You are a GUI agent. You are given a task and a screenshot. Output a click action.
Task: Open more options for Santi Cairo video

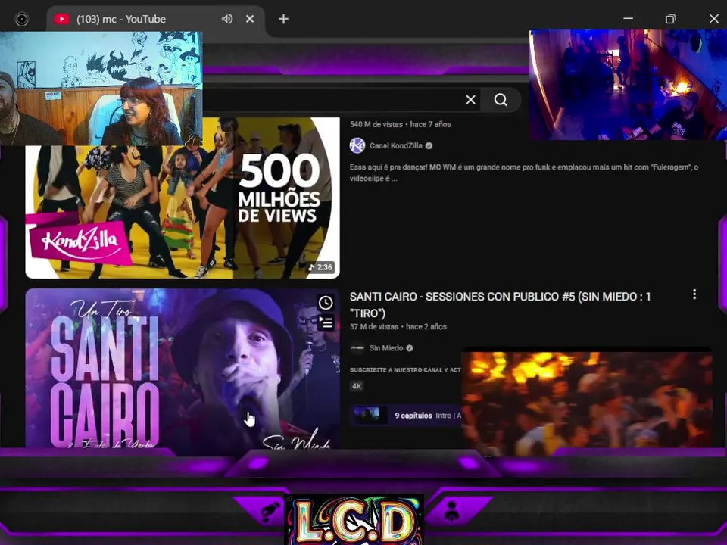coord(694,294)
